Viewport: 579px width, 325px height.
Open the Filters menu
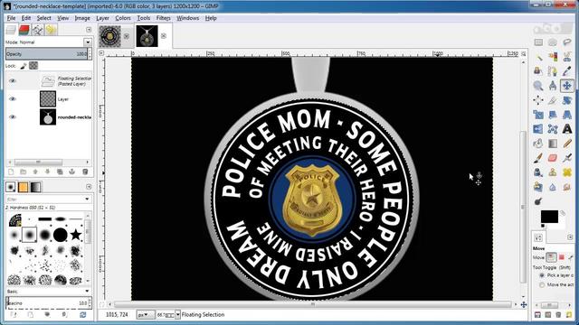pyautogui.click(x=163, y=18)
